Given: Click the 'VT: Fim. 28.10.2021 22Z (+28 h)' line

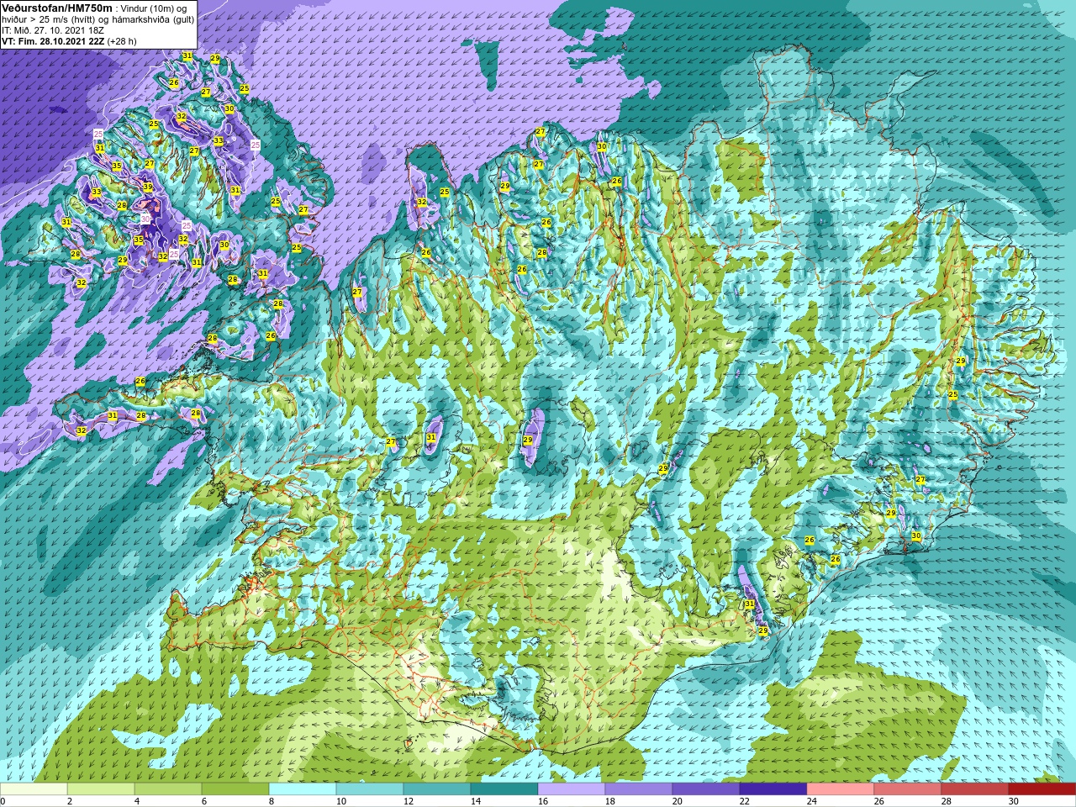Looking at the screenshot, I should [x=70, y=40].
